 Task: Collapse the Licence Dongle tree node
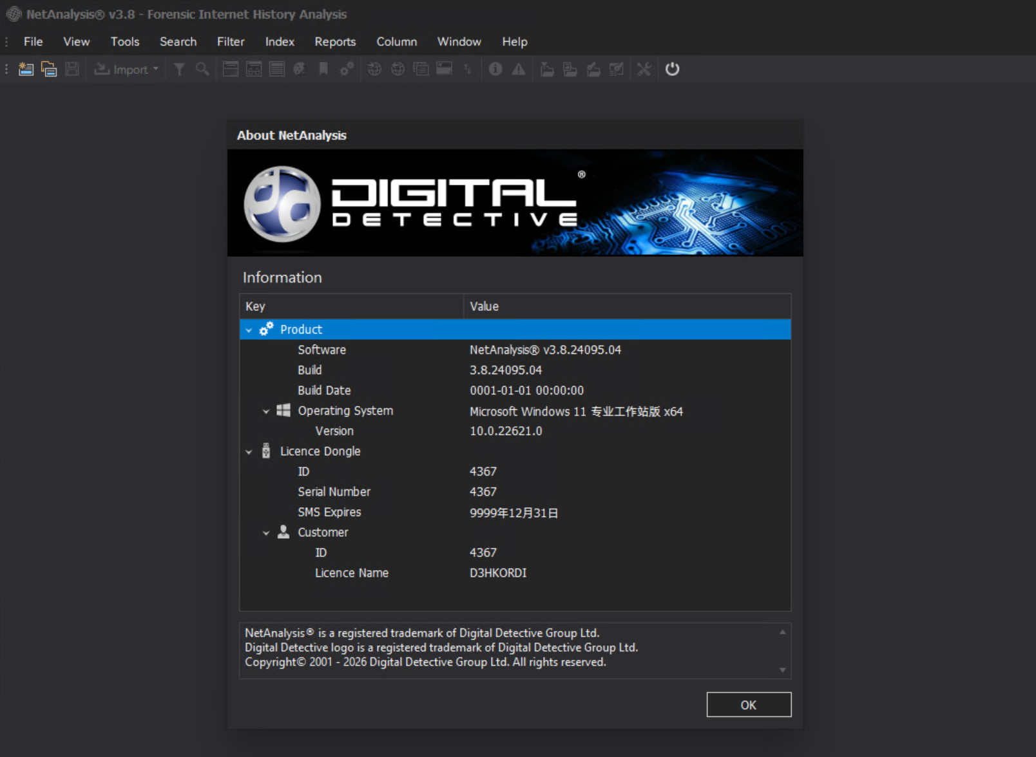(249, 452)
